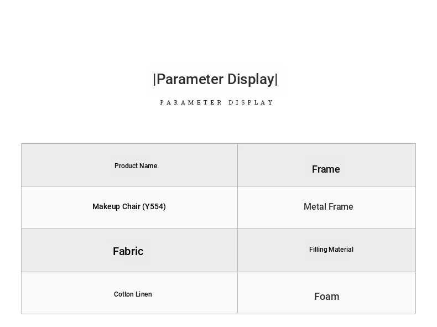Viewport: 437px width, 327px height.
Task: Click the word "Cotton" in the table
Action: (124, 294)
